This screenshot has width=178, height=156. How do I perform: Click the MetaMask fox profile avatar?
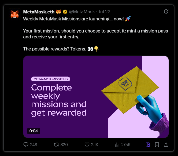pos(14,14)
